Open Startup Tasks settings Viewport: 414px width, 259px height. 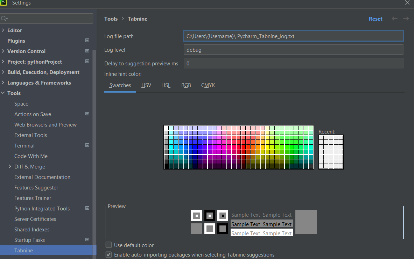pos(29,240)
